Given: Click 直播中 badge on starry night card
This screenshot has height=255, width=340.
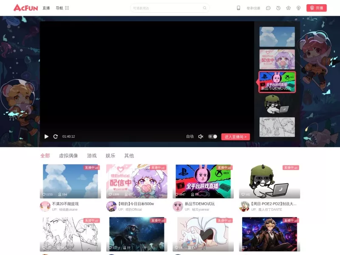Looking at the screenshot, I should 158,221.
